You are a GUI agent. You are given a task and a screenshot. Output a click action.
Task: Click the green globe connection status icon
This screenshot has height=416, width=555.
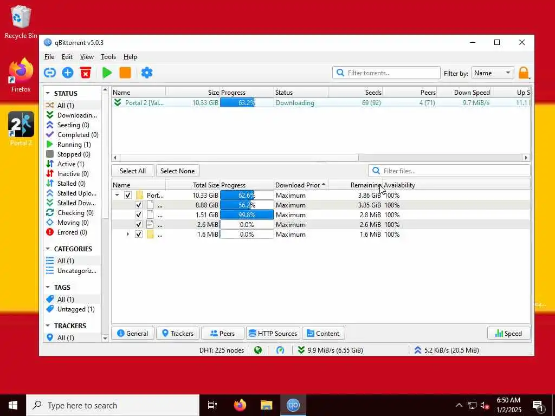[258, 350]
